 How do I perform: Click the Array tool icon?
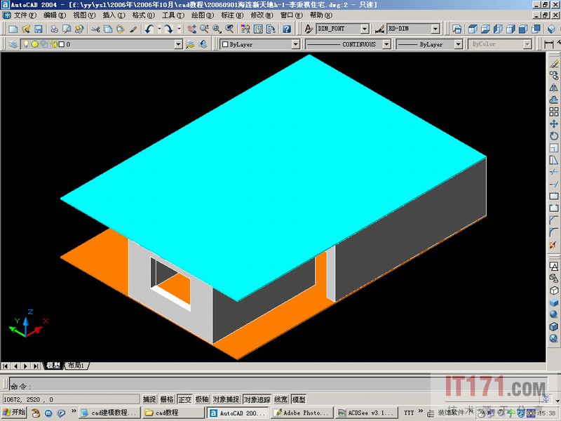pyautogui.click(x=554, y=112)
